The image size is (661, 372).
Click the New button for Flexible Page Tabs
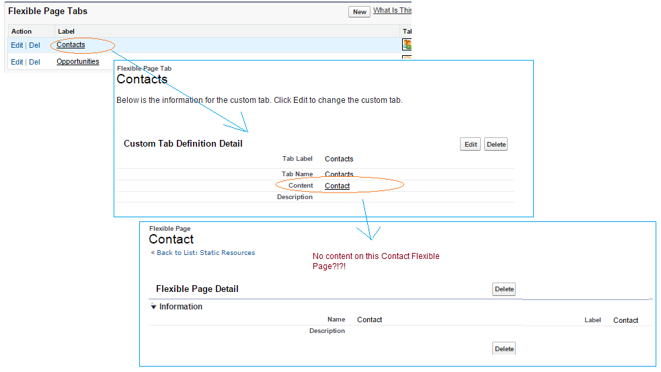(x=359, y=12)
